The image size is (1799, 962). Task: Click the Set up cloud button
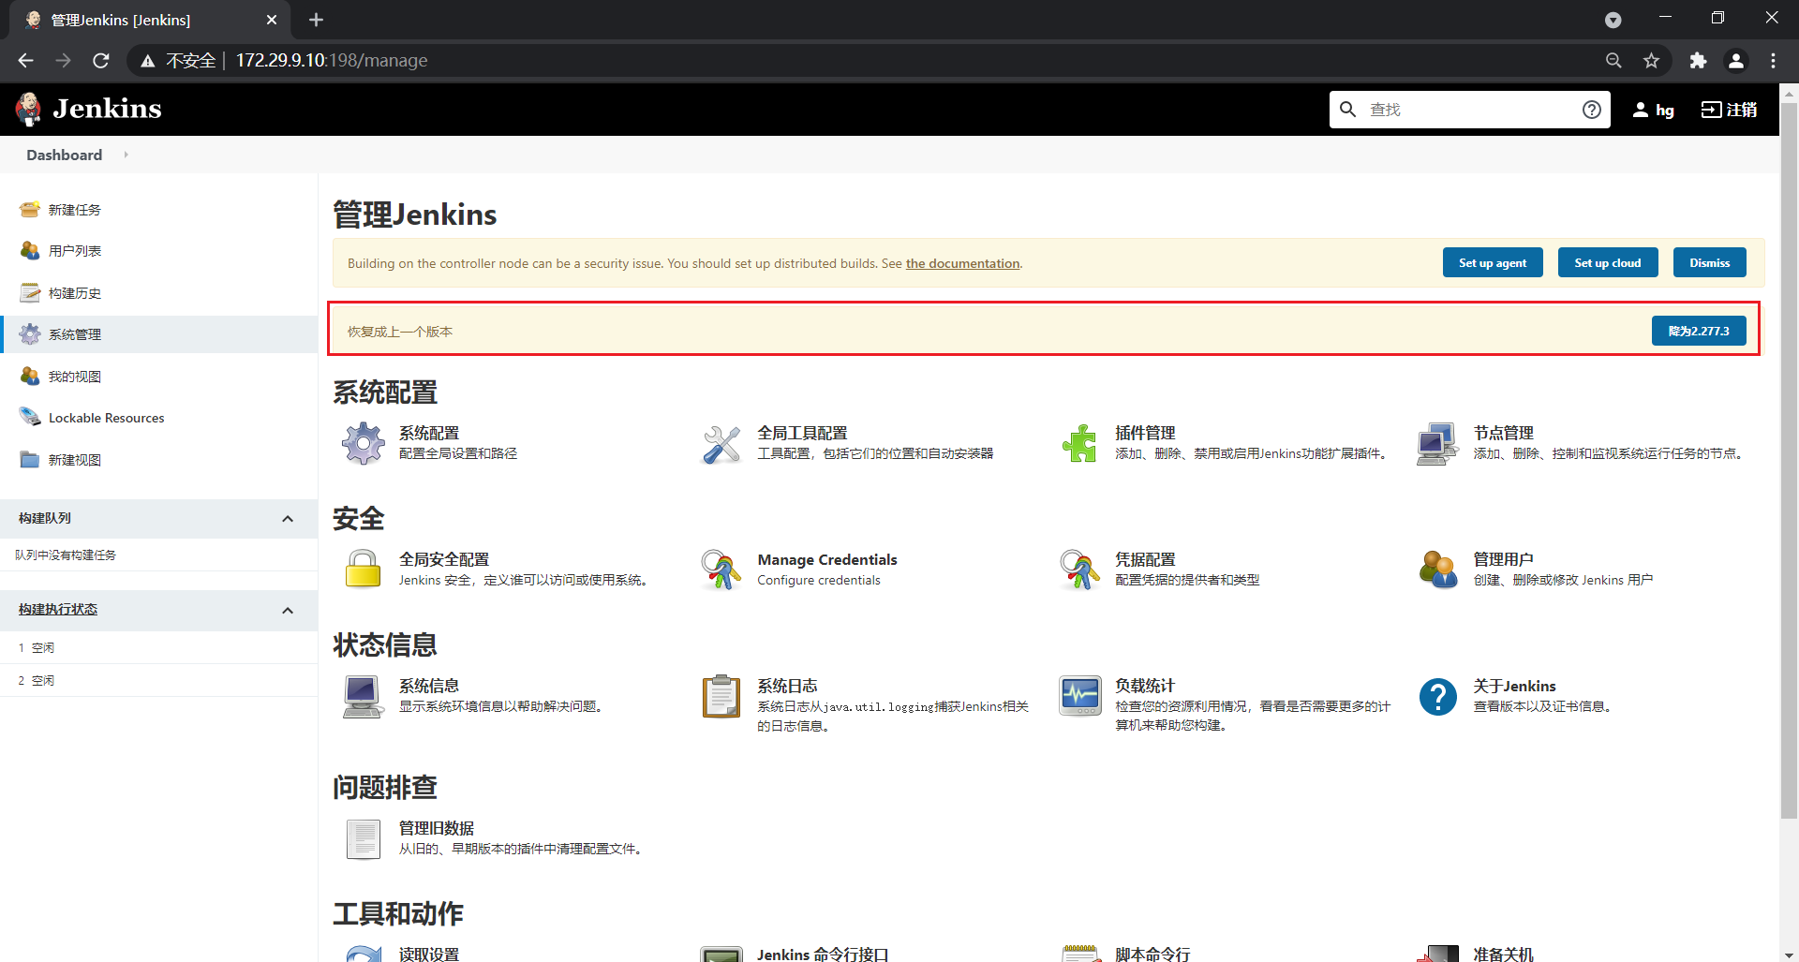pyautogui.click(x=1607, y=263)
